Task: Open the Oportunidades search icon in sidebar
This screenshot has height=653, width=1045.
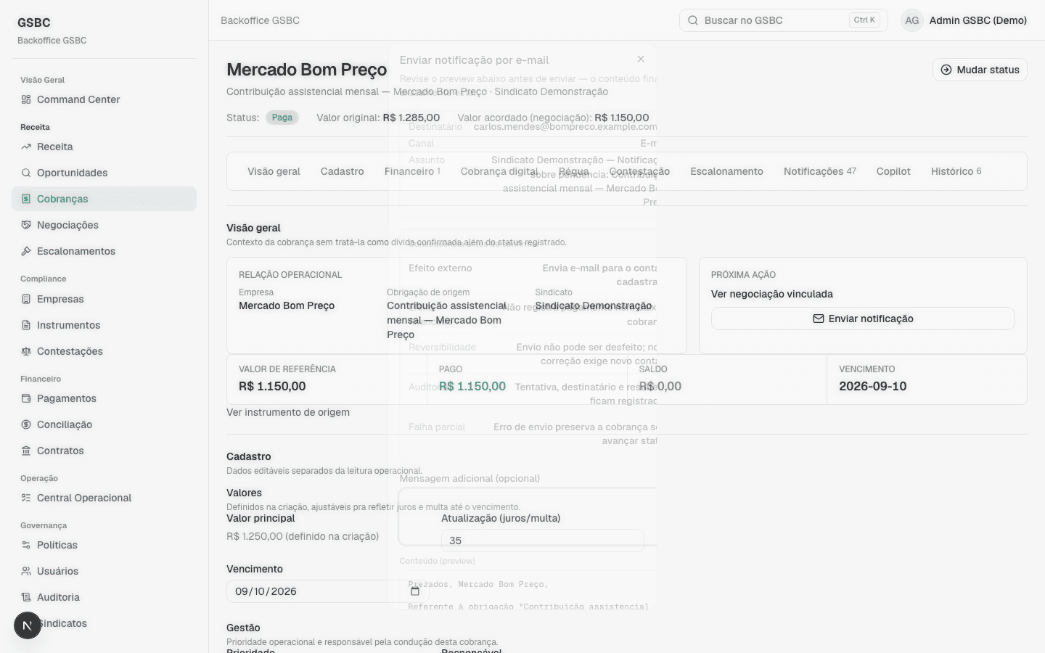Action: click(x=26, y=173)
